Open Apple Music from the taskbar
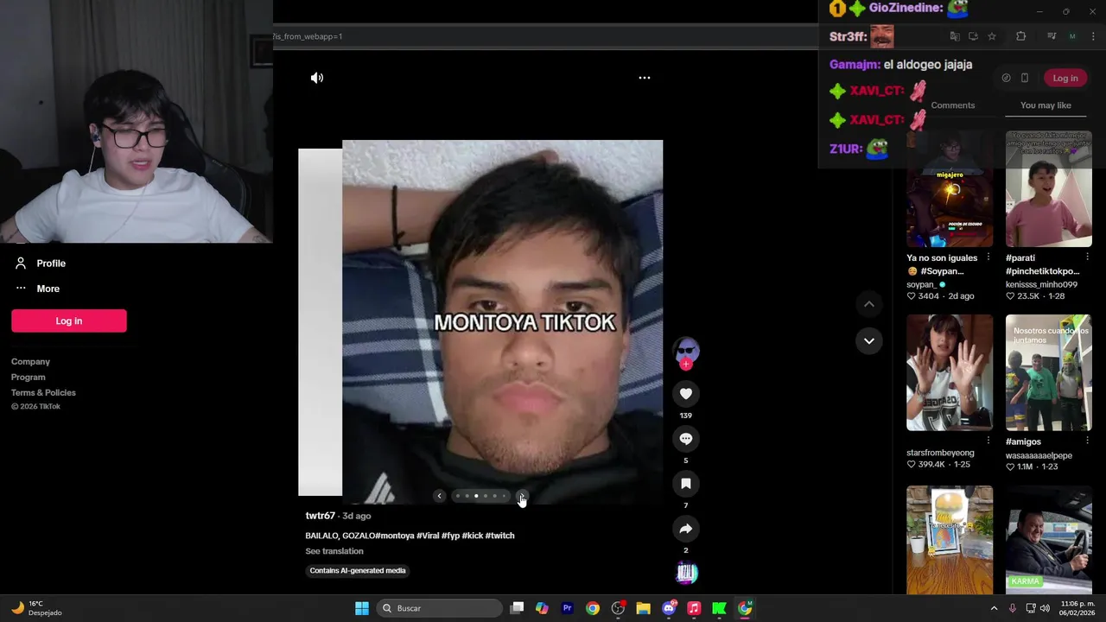The height and width of the screenshot is (622, 1106). 694,608
